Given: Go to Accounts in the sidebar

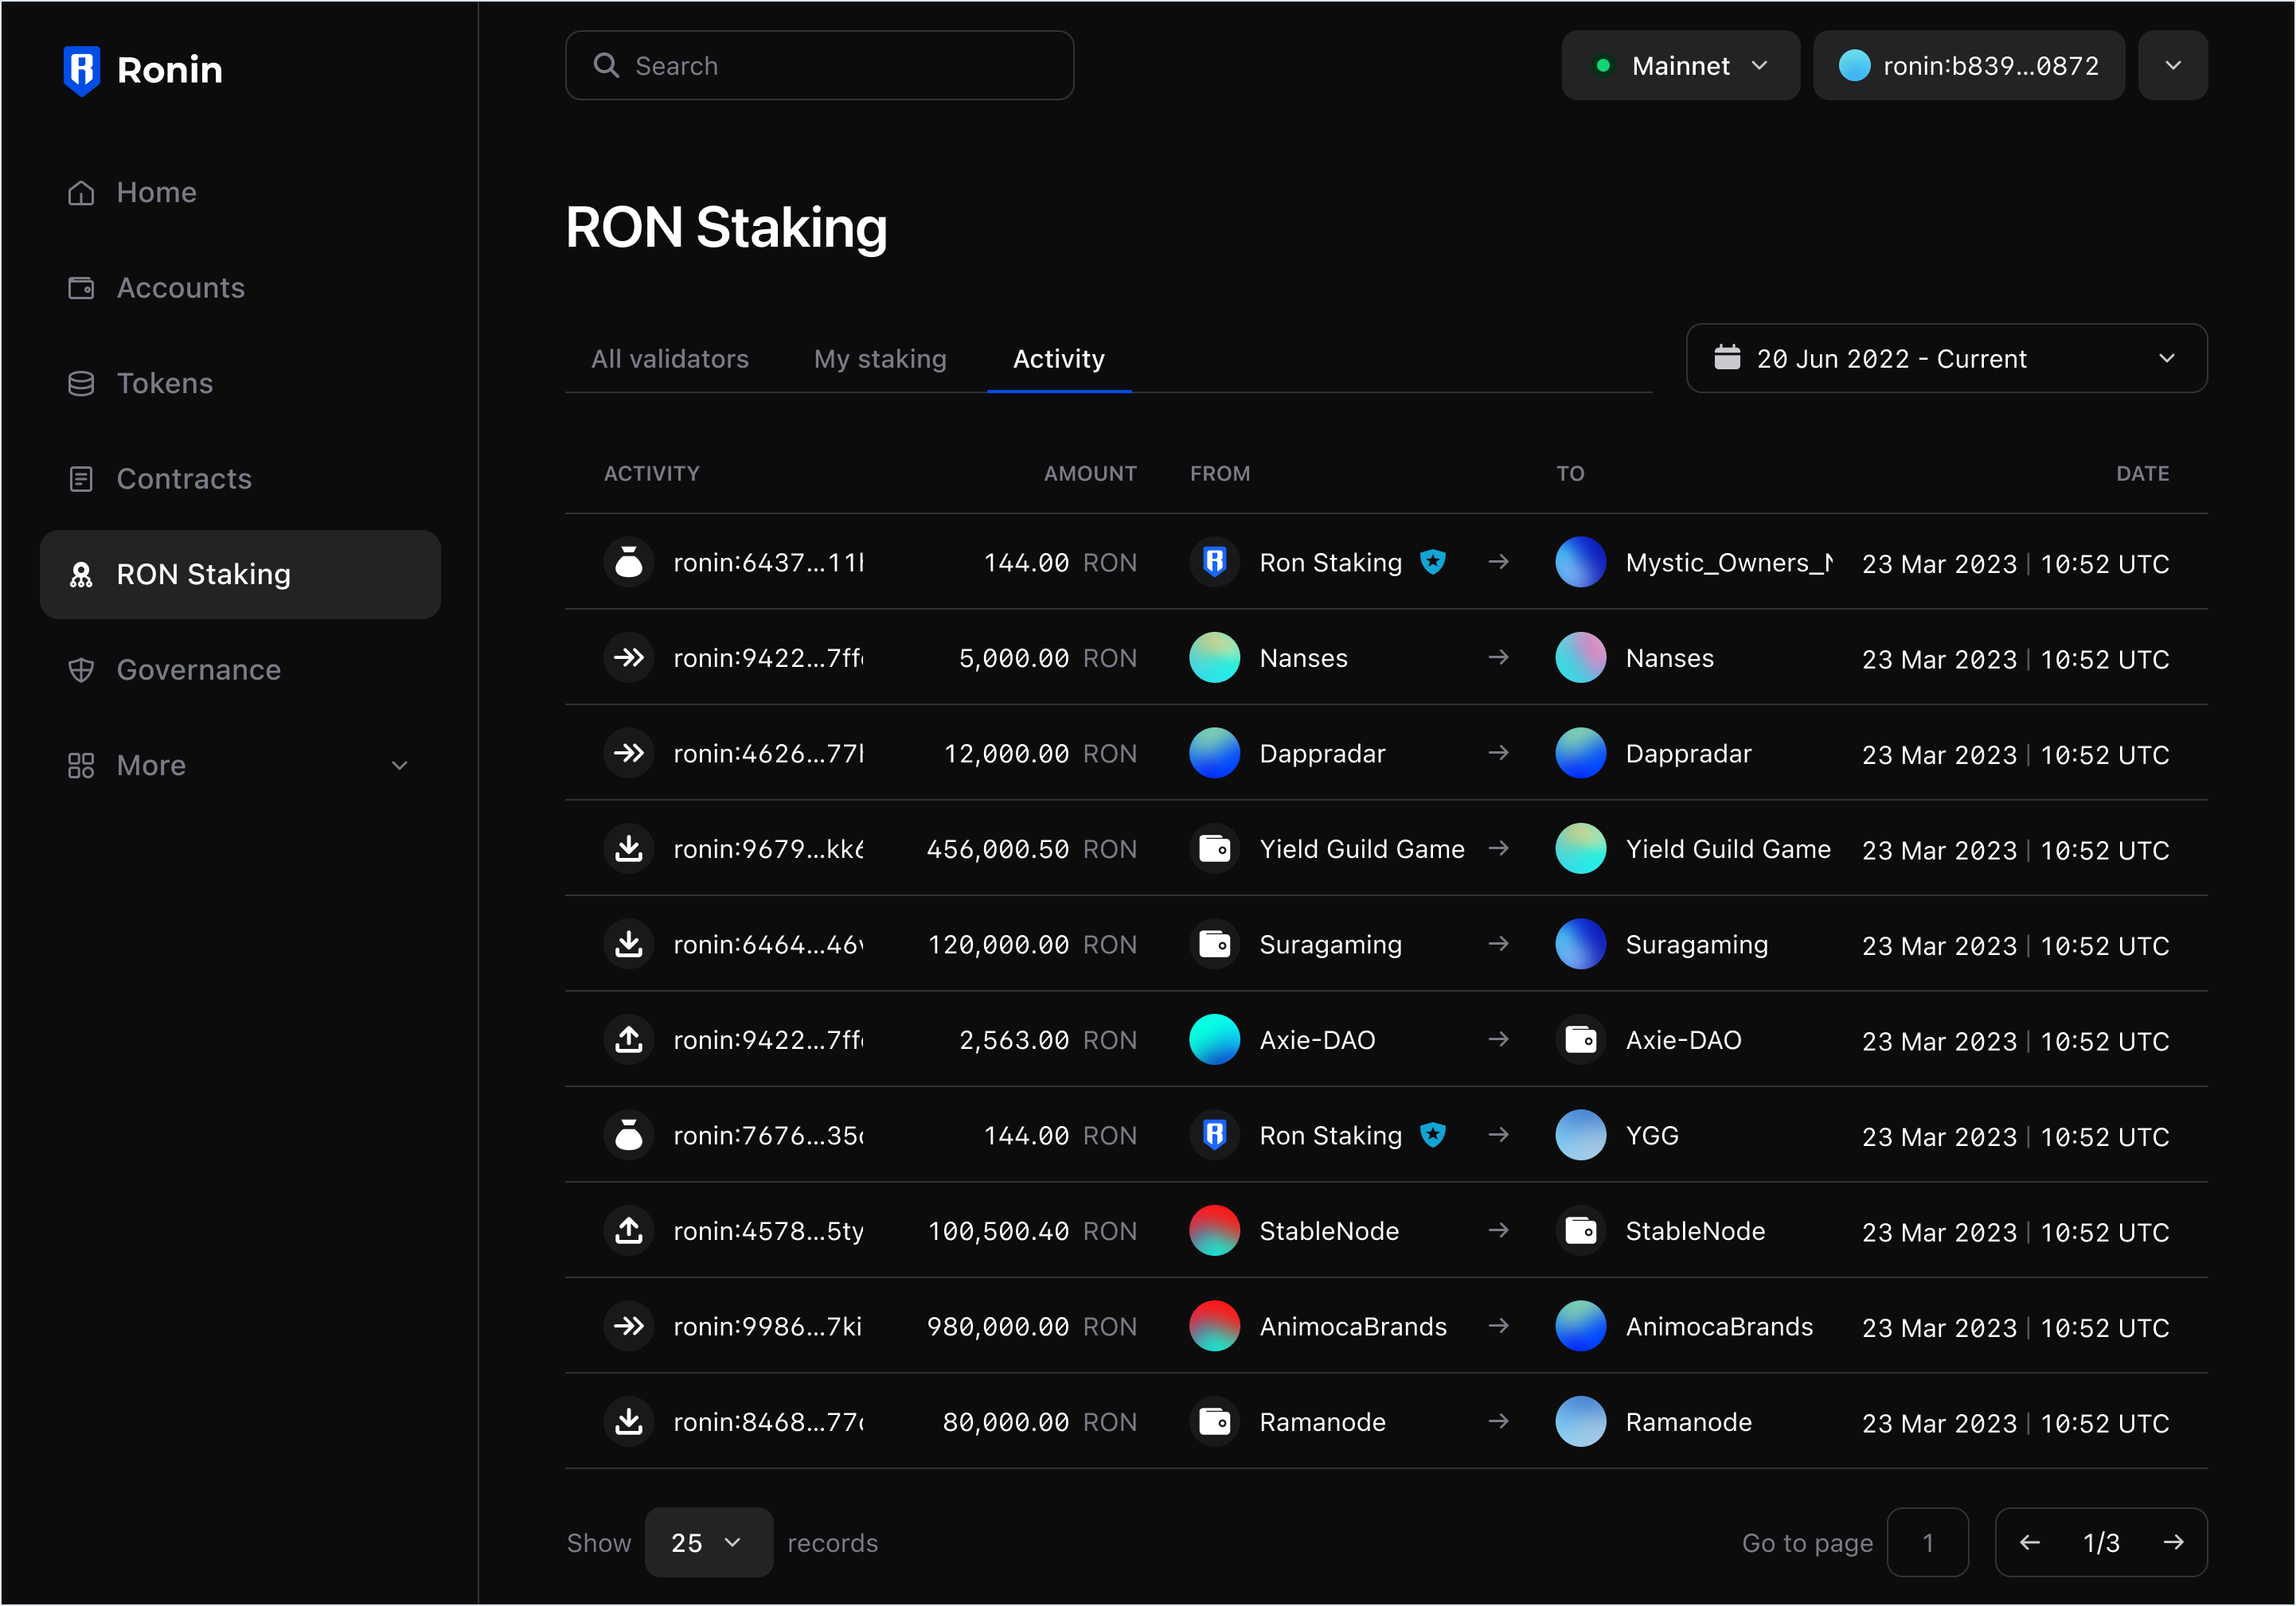Looking at the screenshot, I should [x=240, y=288].
